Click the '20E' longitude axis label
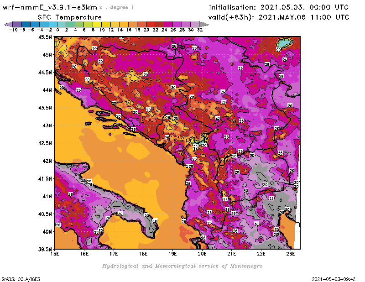365x282 pixels. pyautogui.click(x=202, y=254)
